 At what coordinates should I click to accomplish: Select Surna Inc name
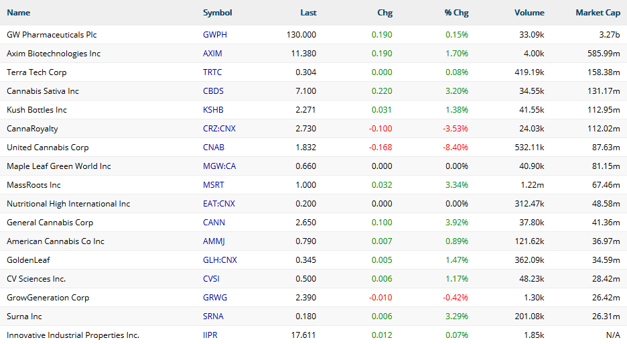[x=24, y=317]
